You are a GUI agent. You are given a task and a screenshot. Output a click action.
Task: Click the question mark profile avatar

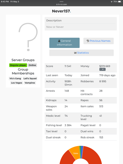point(28,37)
